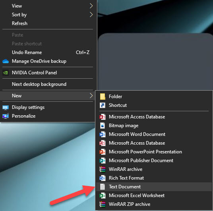The width and height of the screenshot is (213, 211).
Task: Create a Microsoft Word Document
Action: [x=154, y=134]
